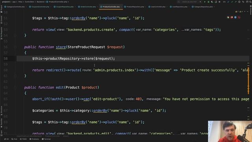Viewport: 252px width, 142px height.
Task: Switch to the CouponRepository.php tab
Action: (64, 7)
